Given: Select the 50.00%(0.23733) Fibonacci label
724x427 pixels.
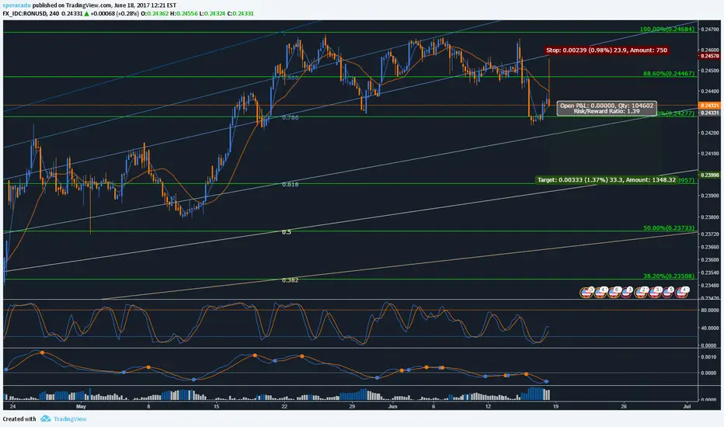Looking at the screenshot, I should click(x=669, y=227).
